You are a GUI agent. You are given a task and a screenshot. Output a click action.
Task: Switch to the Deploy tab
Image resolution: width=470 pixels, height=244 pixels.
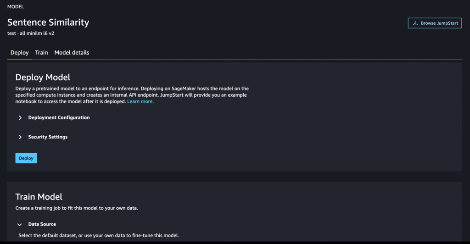[19, 53]
